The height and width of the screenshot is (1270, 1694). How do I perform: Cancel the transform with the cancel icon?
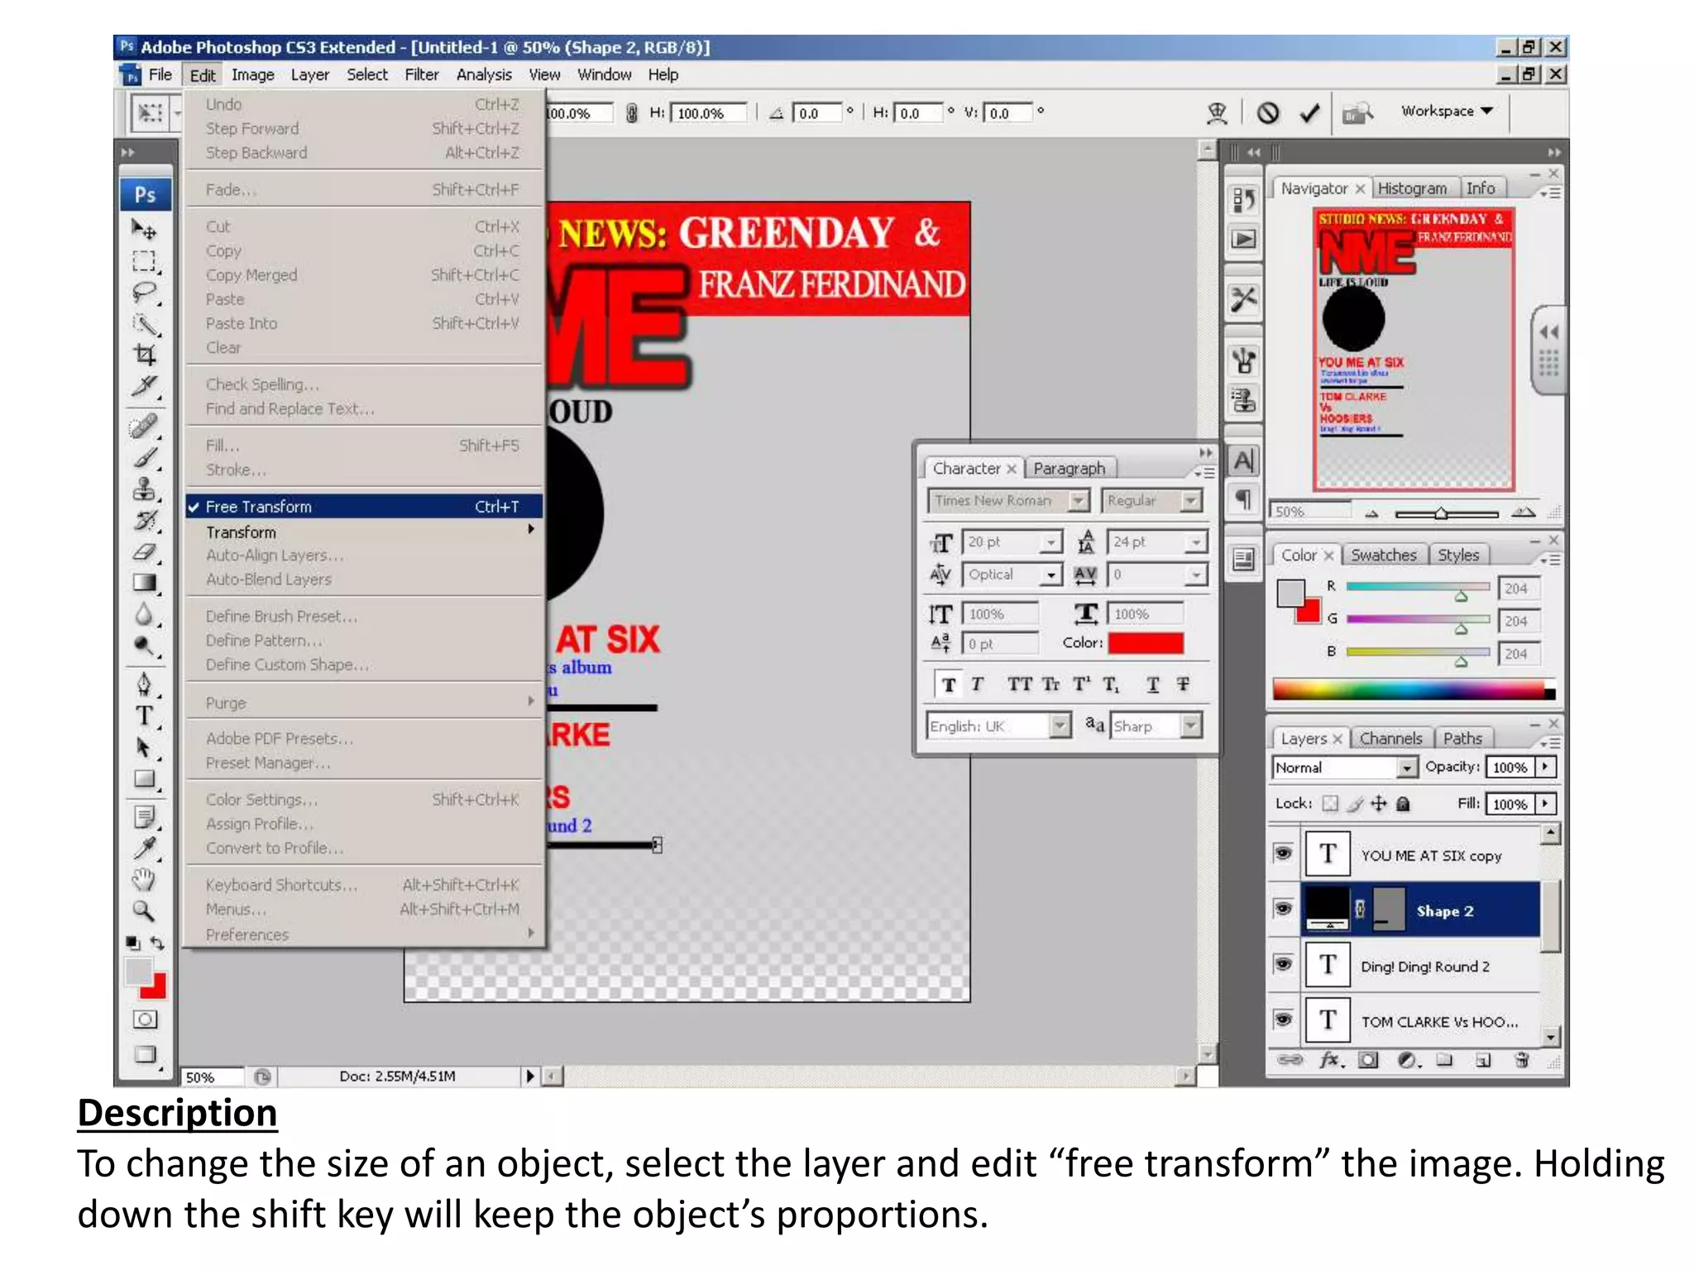(x=1267, y=112)
